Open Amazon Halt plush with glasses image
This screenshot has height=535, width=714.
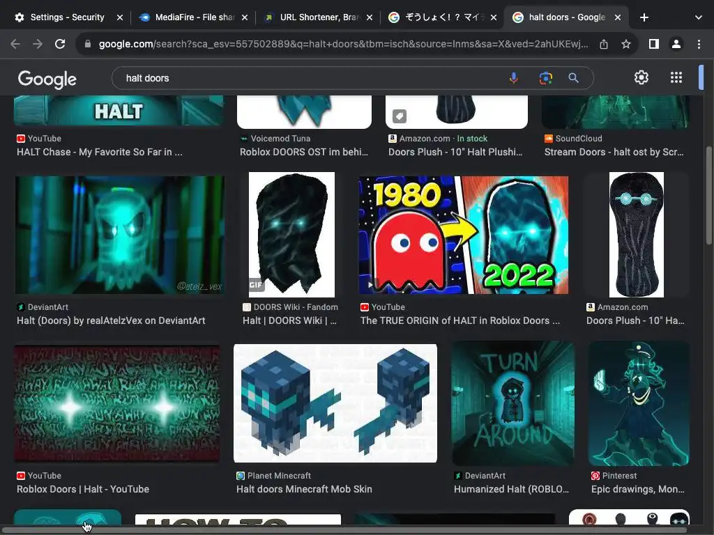(636, 235)
